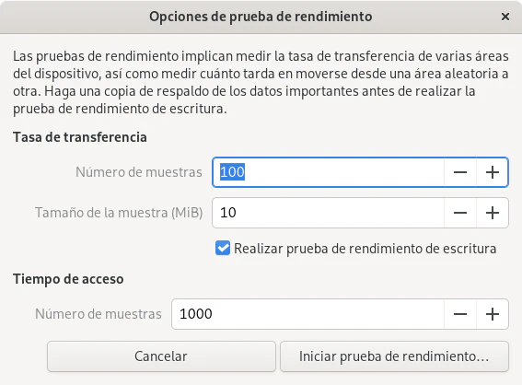Decrease access time Número de muestras with minus
The width and height of the screenshot is (522, 385).
pyautogui.click(x=460, y=314)
